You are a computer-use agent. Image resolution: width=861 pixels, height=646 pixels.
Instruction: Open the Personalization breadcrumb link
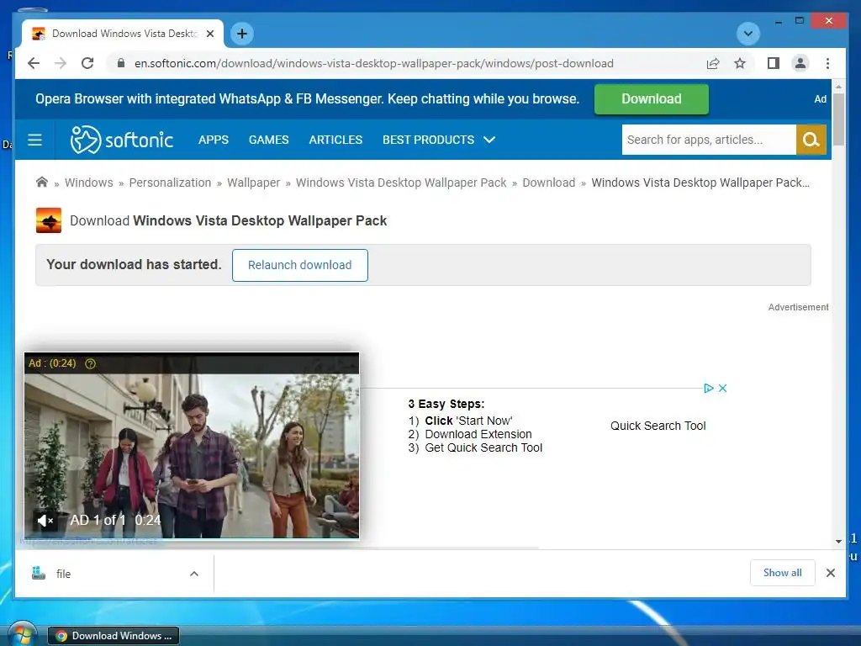(x=170, y=183)
